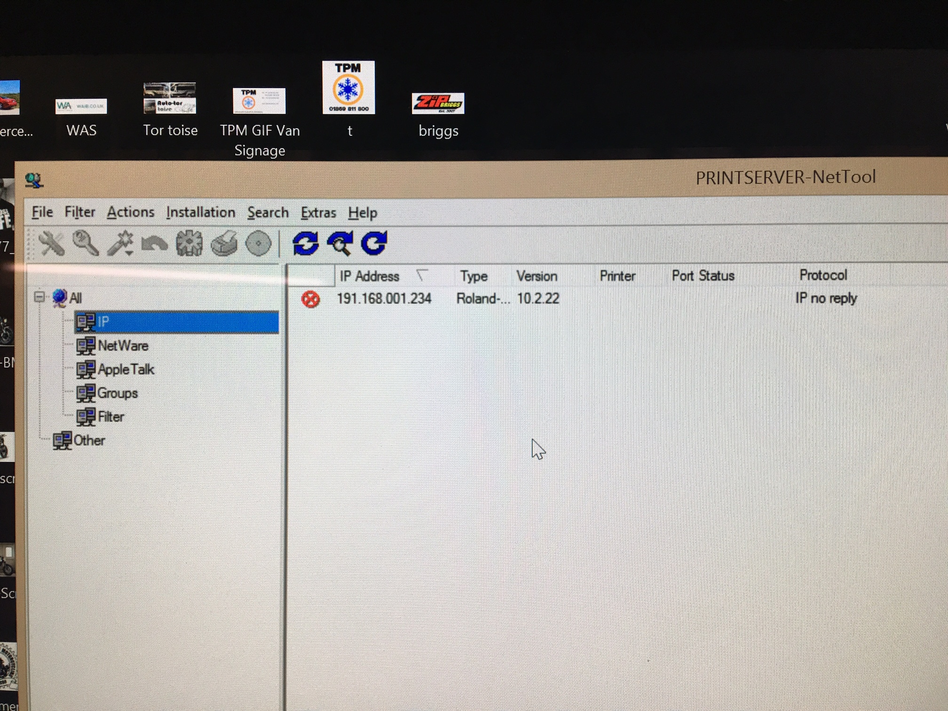Click the gear chip toolbar icon

[189, 244]
